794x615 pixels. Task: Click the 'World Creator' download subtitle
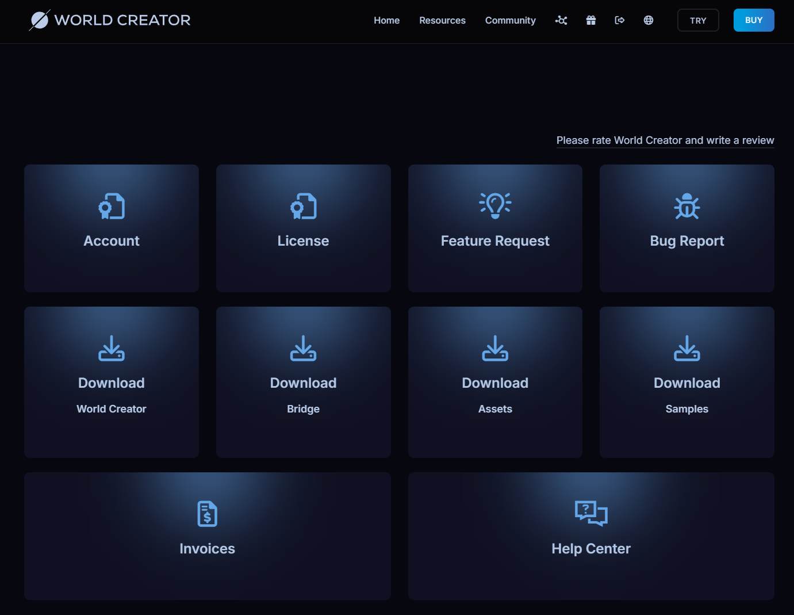[x=112, y=409]
